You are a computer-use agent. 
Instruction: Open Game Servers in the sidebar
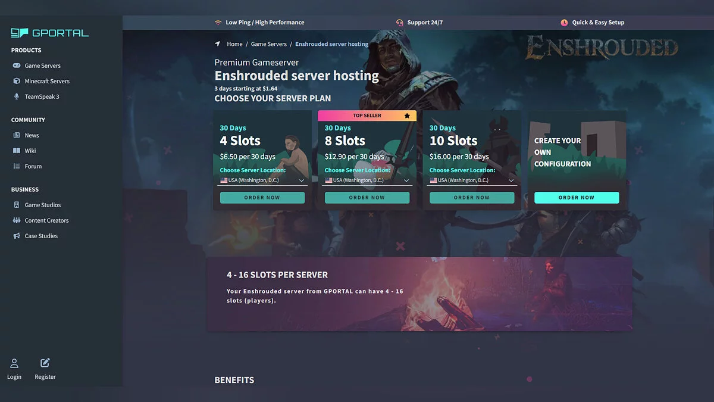(x=43, y=66)
